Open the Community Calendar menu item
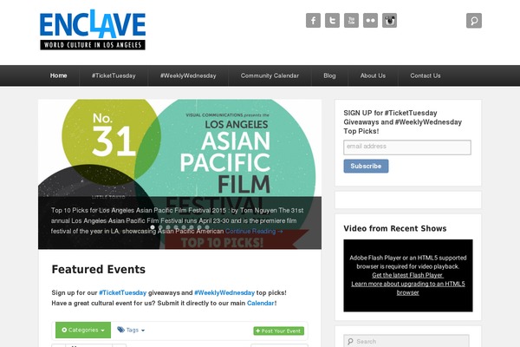Screen dimensions: 520x347 point(270,75)
